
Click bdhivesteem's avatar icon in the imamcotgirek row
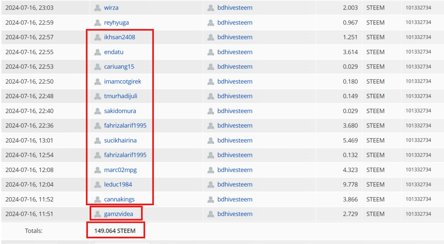(211, 81)
